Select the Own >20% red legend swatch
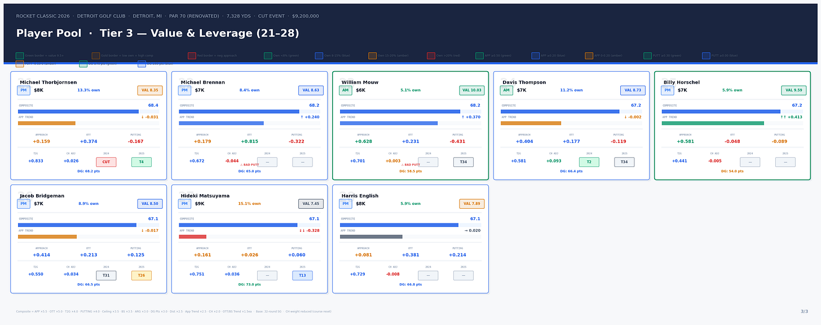The height and width of the screenshot is (325, 821). click(431, 56)
